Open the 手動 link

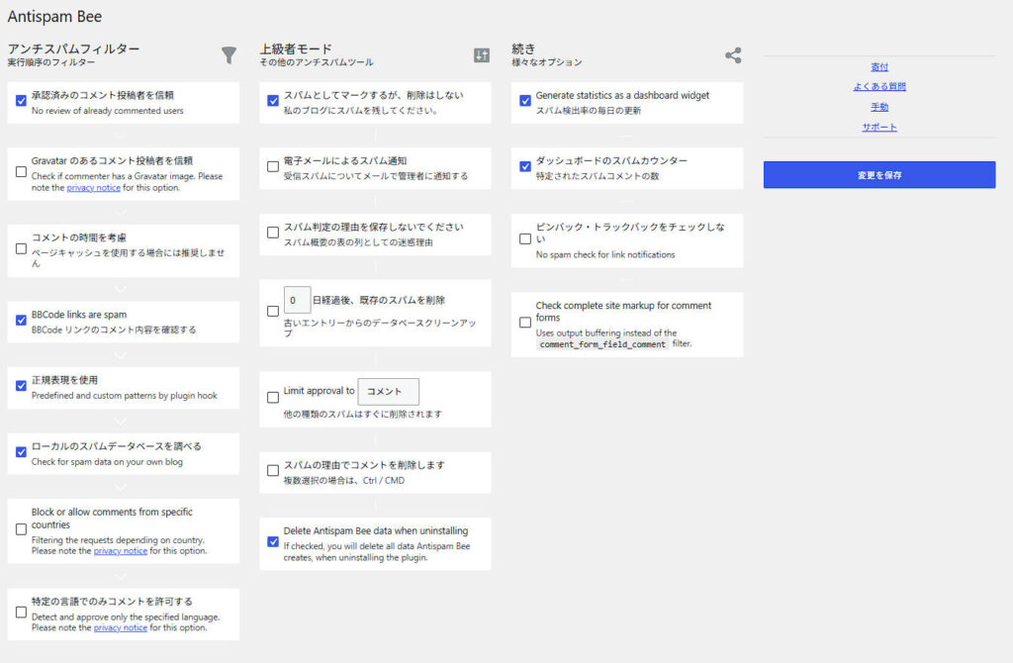879,107
